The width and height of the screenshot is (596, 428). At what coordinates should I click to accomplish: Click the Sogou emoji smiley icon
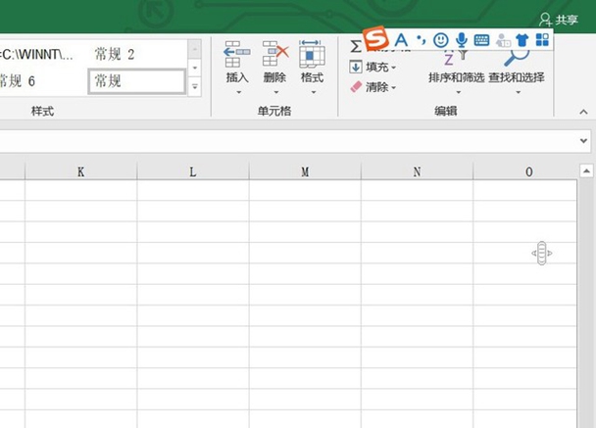pyautogui.click(x=441, y=40)
